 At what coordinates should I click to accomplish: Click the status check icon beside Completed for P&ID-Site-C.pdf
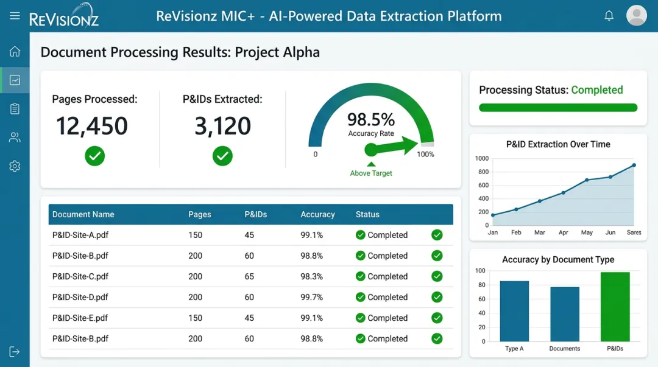click(x=361, y=276)
